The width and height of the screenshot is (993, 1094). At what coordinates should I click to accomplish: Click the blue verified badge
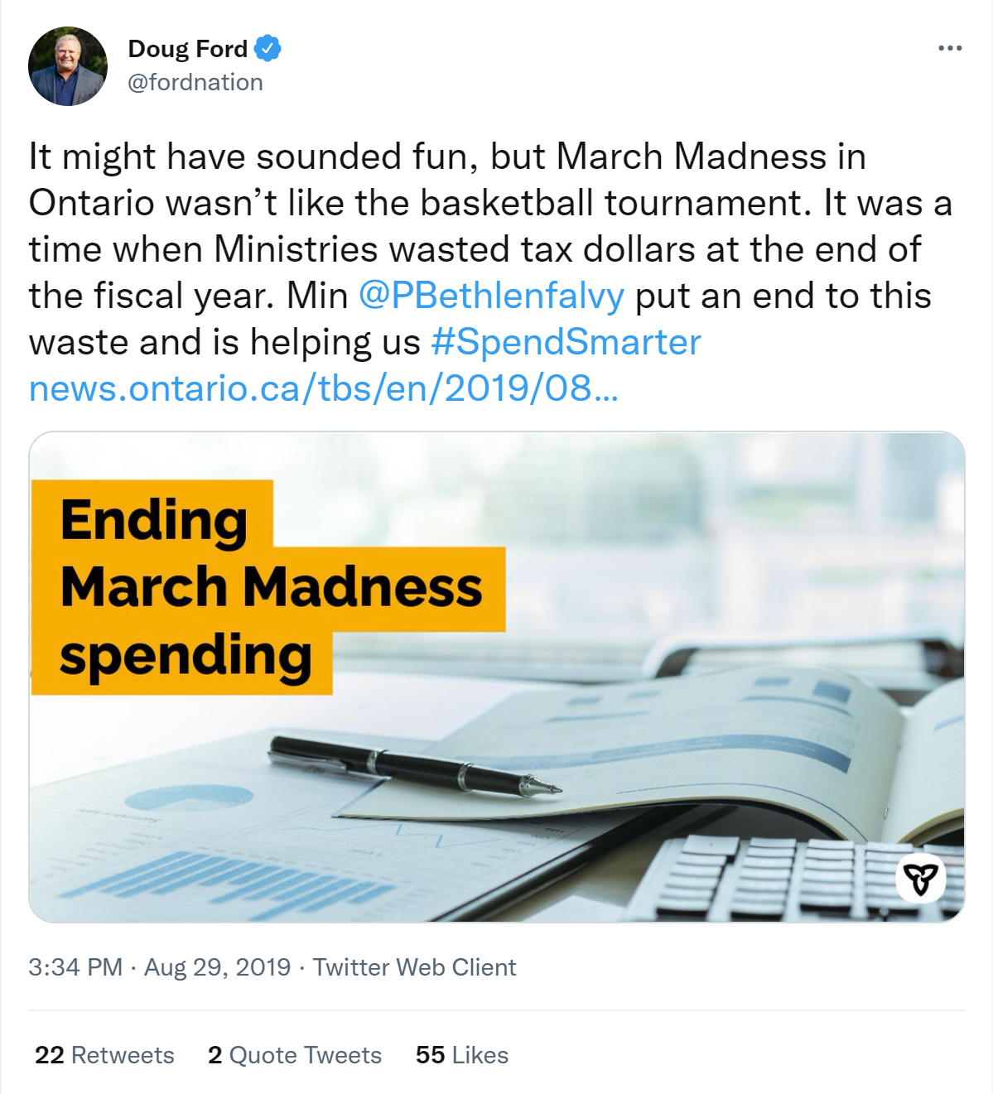coord(268,49)
